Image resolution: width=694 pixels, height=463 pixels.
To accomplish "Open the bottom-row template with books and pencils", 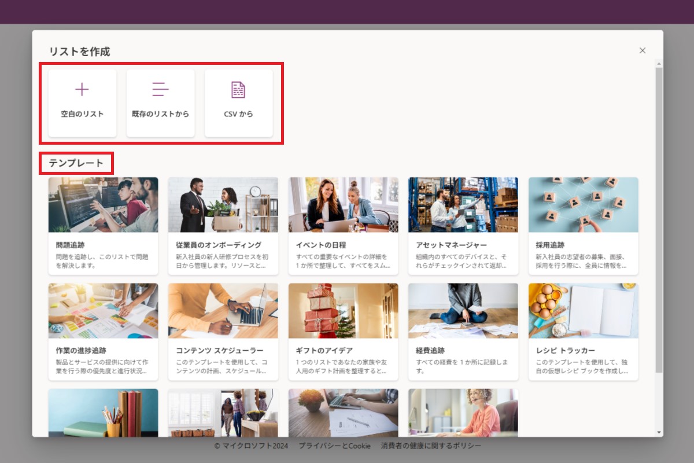I will click(103, 413).
